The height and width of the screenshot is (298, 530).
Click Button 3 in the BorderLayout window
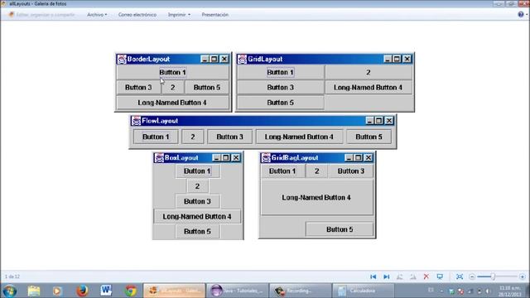point(138,88)
